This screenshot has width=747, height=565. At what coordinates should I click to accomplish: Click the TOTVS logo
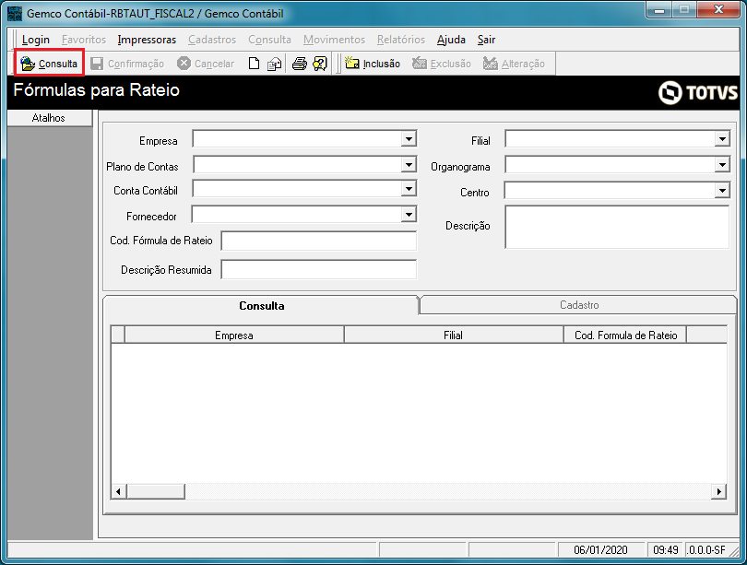point(698,92)
